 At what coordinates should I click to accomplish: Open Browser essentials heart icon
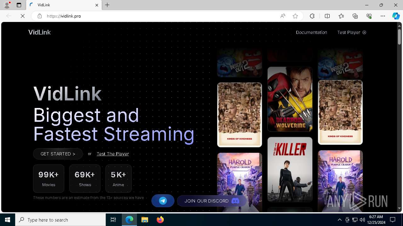[x=369, y=16]
